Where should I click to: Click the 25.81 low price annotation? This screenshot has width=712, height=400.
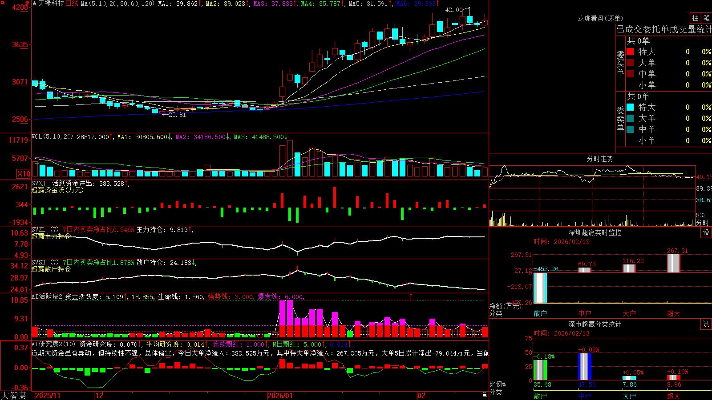177,115
